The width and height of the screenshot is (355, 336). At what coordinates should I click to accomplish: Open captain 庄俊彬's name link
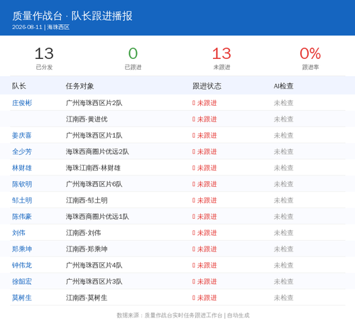(22, 103)
